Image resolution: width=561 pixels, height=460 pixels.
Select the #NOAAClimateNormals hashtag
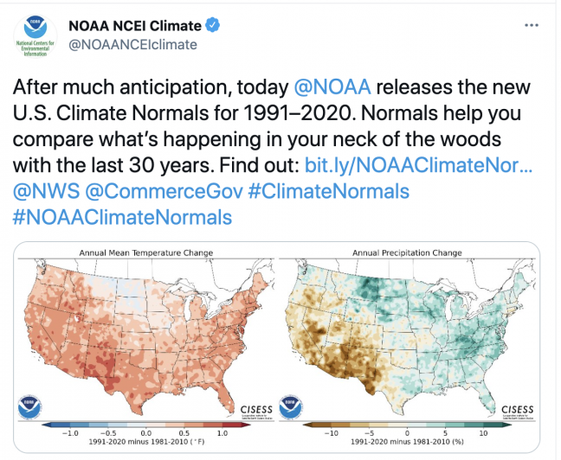(122, 217)
